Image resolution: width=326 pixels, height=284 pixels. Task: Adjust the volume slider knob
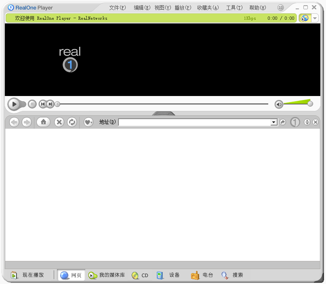tap(310, 104)
